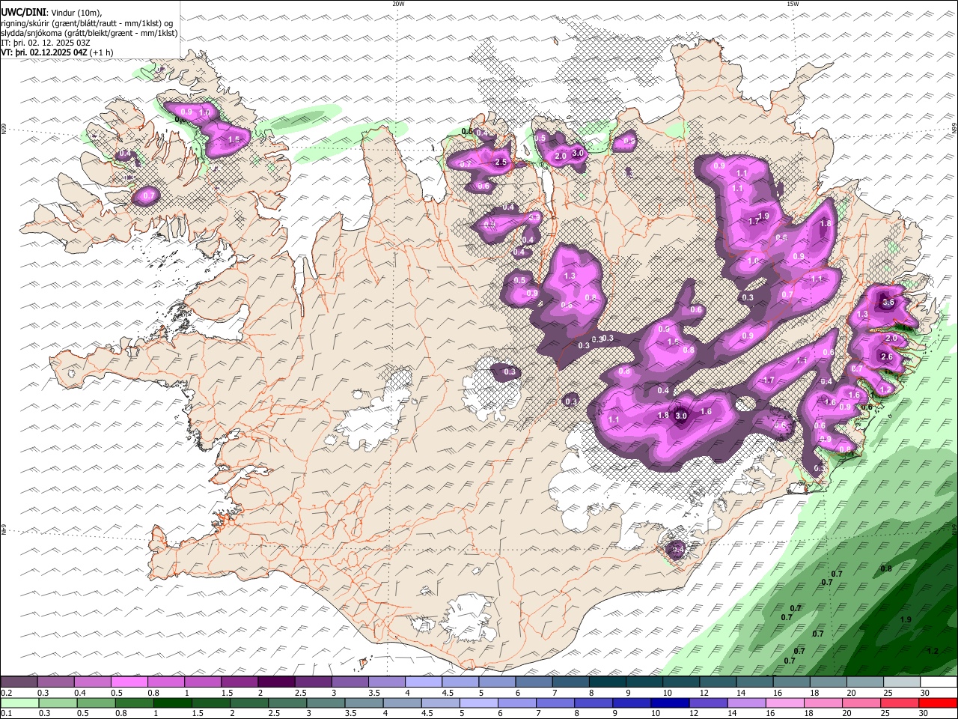
Task: Click the white 30 swatch in upper legend row
Action: coord(938,682)
